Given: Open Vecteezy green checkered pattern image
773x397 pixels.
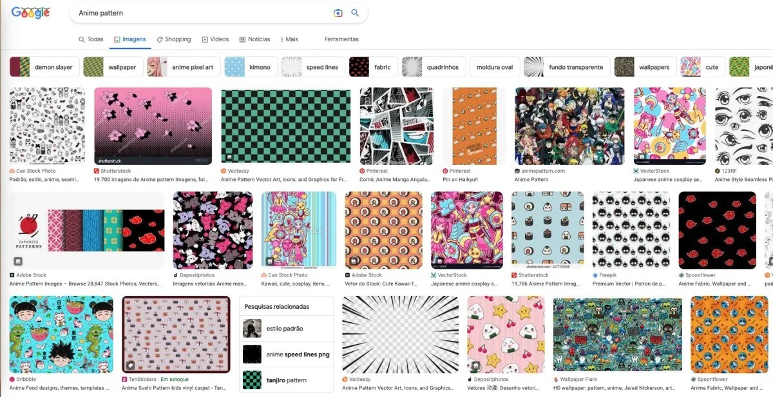Looking at the screenshot, I should (285, 126).
